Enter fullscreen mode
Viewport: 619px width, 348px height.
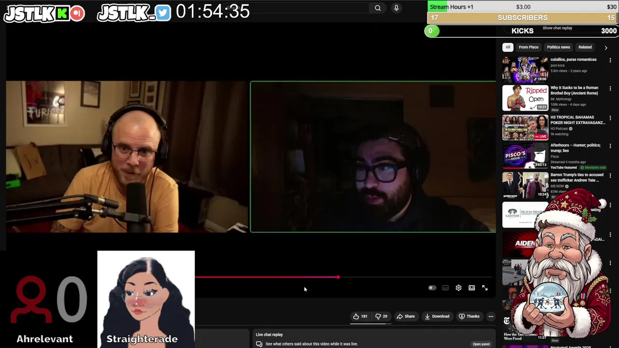pos(485,288)
